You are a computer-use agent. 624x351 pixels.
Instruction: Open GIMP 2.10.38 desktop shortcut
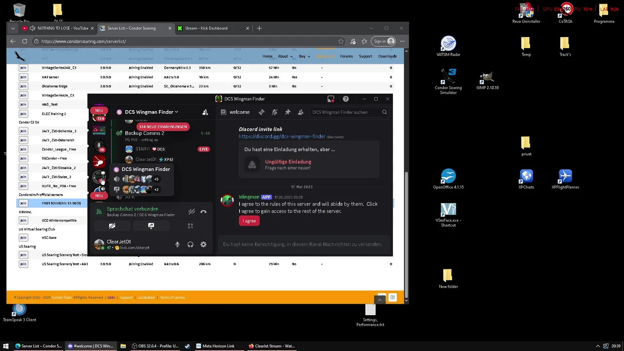click(x=487, y=80)
